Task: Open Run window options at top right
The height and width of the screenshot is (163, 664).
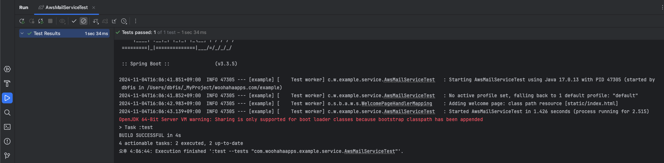Action: [662, 7]
